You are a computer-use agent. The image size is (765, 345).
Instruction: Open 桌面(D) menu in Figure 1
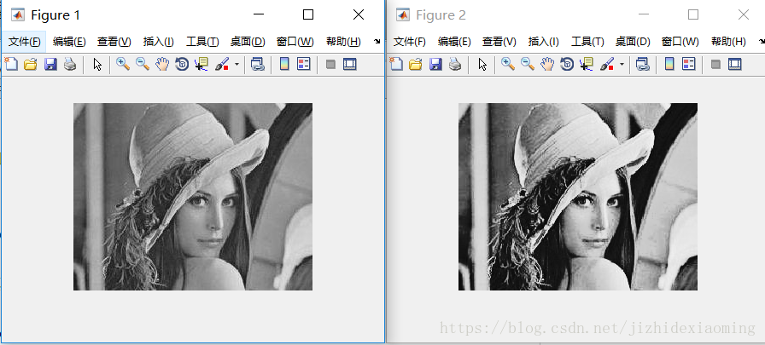pyautogui.click(x=248, y=42)
